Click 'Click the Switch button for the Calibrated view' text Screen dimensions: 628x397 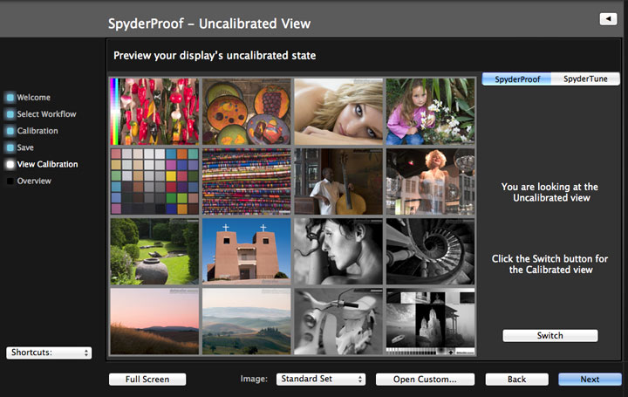pos(549,264)
